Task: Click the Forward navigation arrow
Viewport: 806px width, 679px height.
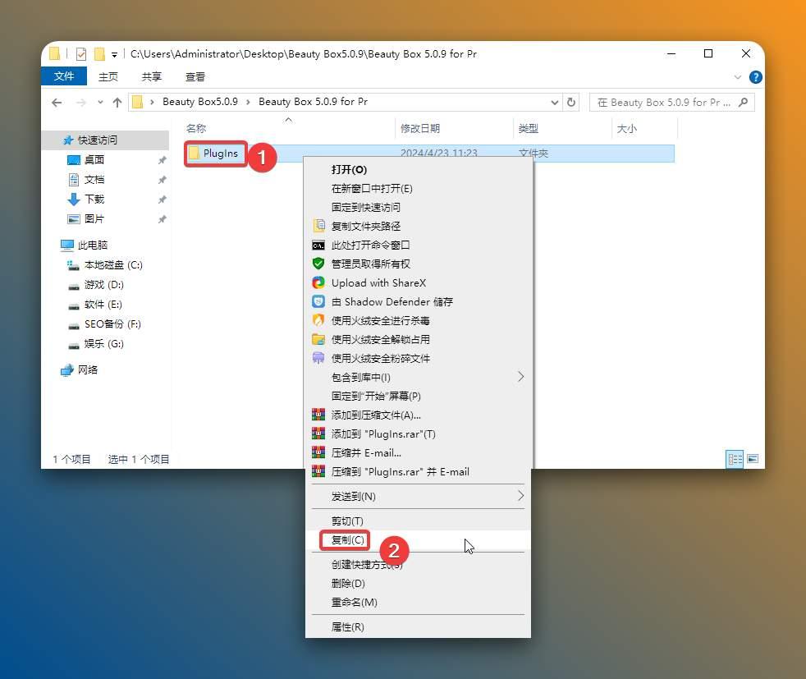Action: click(80, 103)
